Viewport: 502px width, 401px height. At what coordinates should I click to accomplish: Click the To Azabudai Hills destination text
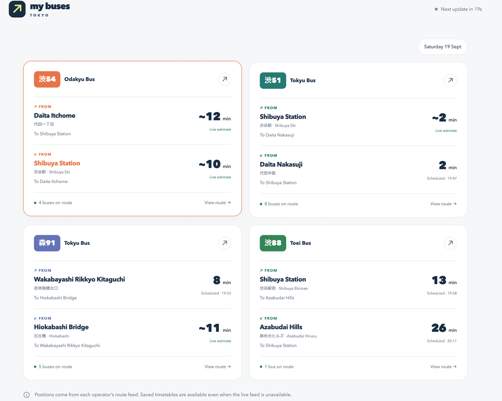tap(277, 298)
